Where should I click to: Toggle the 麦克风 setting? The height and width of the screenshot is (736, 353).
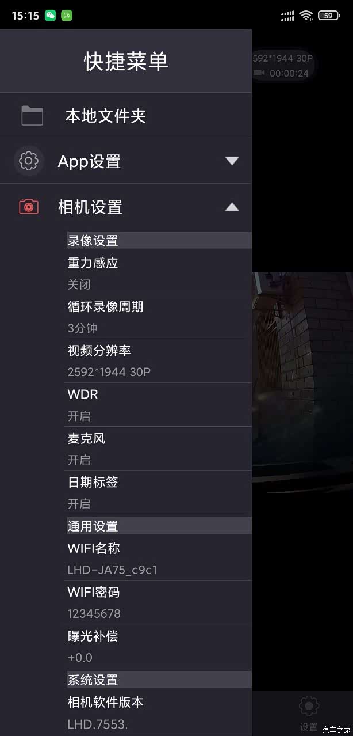pos(159,449)
